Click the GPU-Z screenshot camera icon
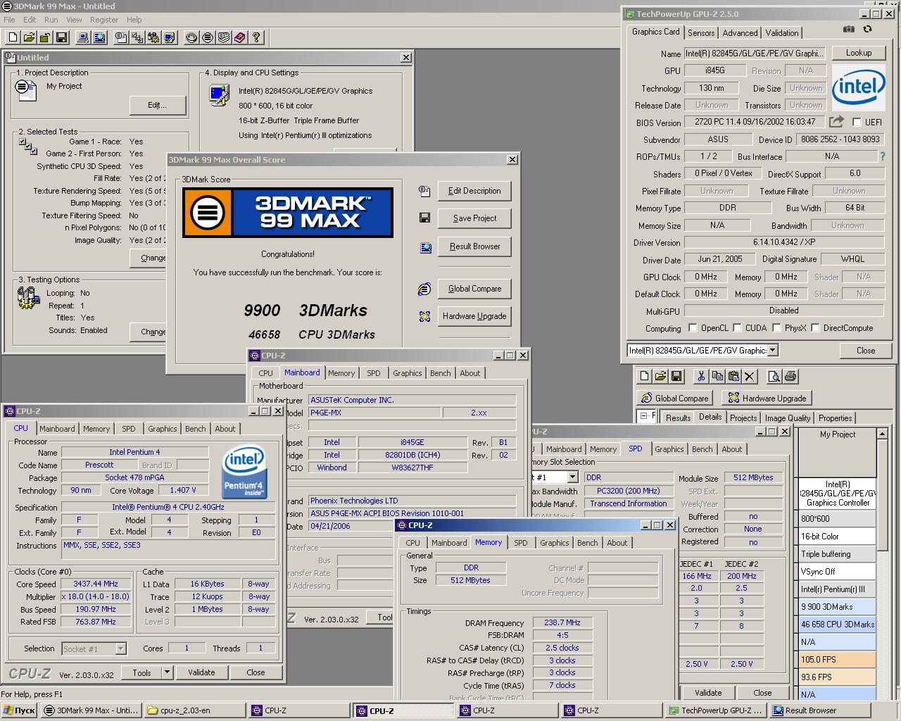 point(849,30)
